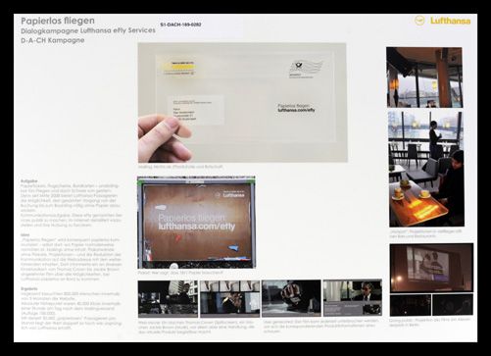Click the address window on the envelope
Image resolution: width=491 pixels, height=356 pixels.
click(195, 110)
